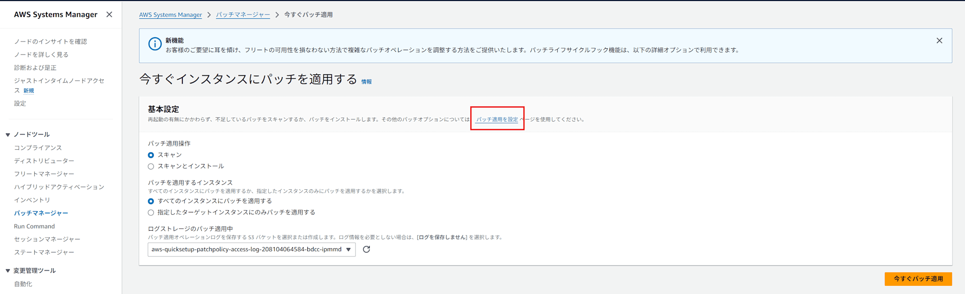Click the ログストレージのパッチ適用中 label
Image resolution: width=965 pixels, height=294 pixels.
tap(190, 229)
